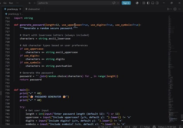Open the Run menu
The image size is (183, 128).
(x=11, y=3)
